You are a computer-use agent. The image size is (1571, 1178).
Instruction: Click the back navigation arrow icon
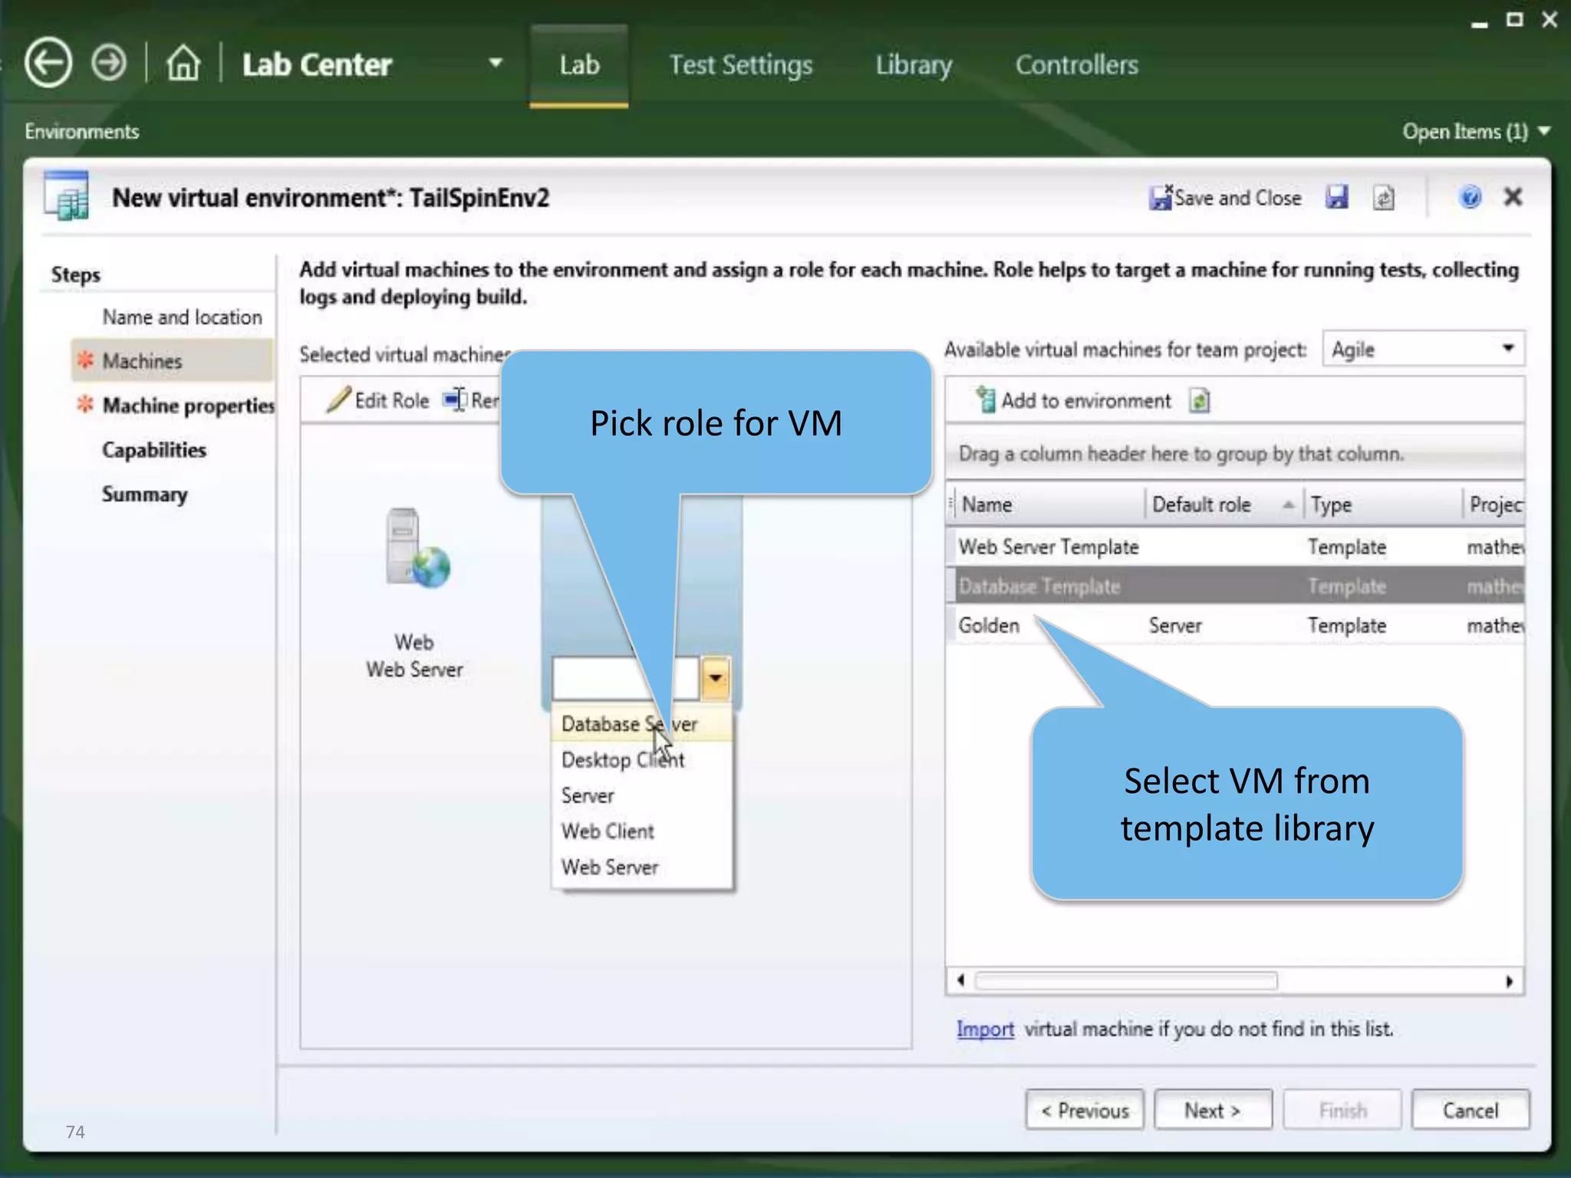pos(48,64)
